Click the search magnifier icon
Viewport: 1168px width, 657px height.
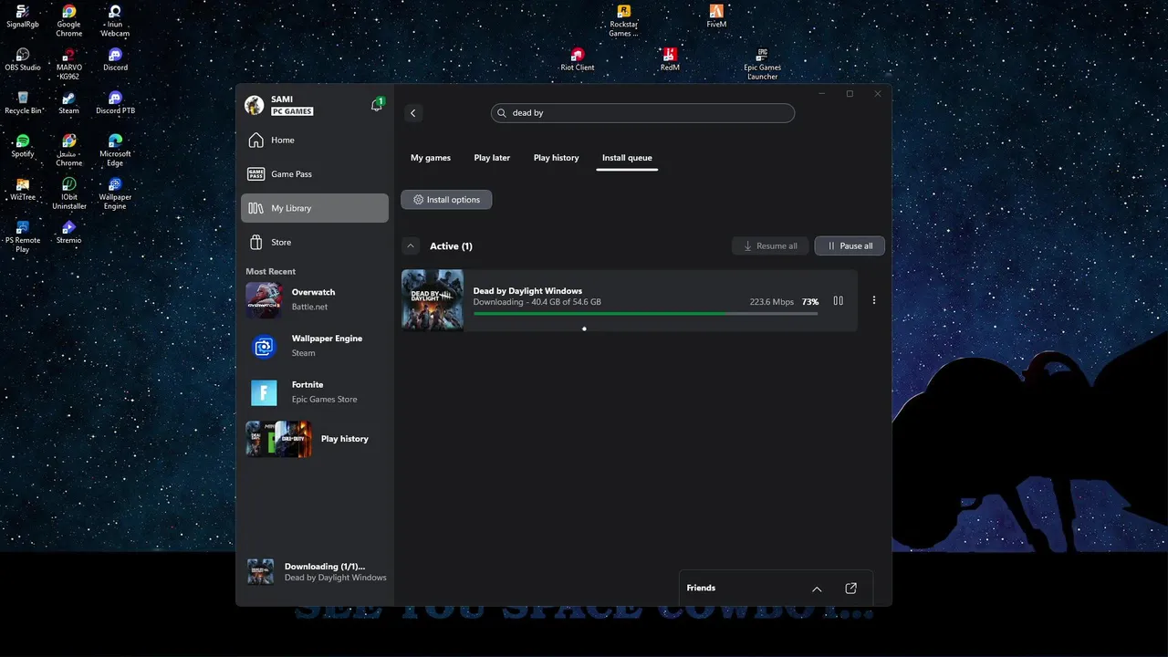502,113
